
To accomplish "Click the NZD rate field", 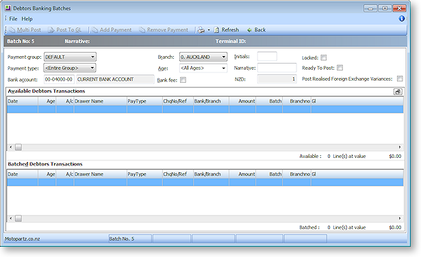I will click(x=277, y=79).
